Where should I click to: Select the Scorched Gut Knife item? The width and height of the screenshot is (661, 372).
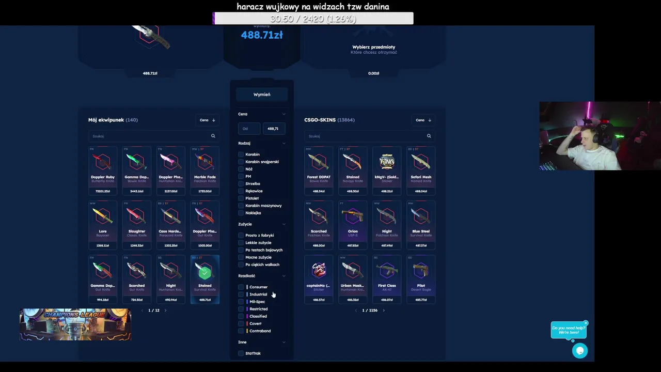pos(137,279)
